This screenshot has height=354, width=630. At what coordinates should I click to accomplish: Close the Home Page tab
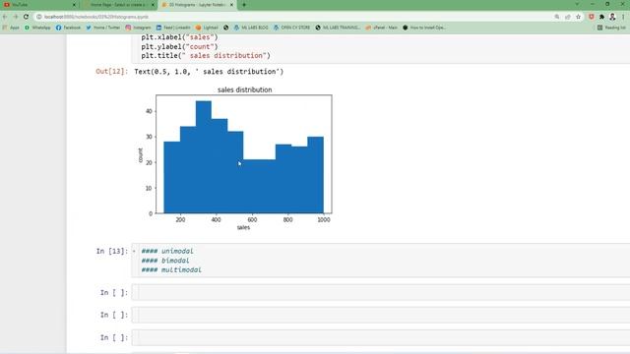tap(153, 5)
